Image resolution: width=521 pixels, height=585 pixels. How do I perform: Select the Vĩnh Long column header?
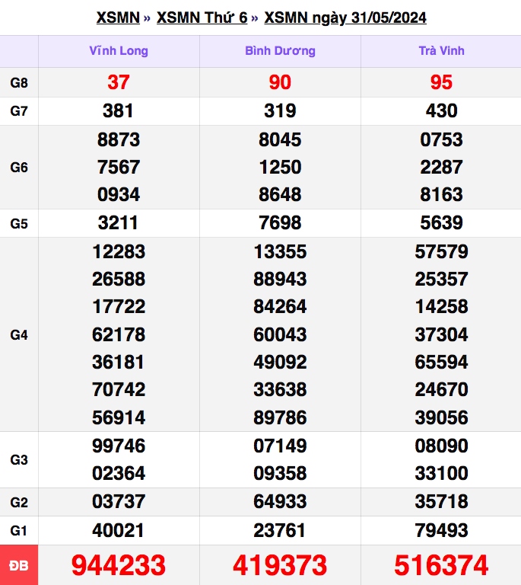click(x=119, y=51)
